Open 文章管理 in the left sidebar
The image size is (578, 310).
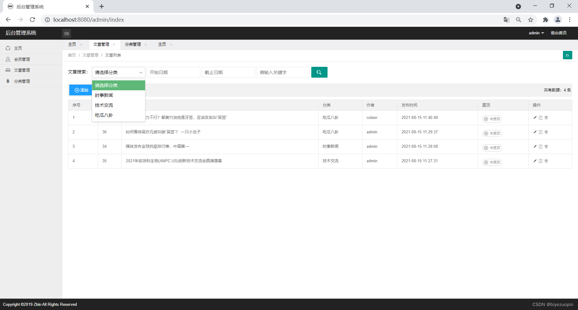click(x=31, y=70)
